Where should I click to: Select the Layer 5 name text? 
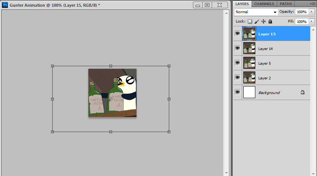coord(264,63)
